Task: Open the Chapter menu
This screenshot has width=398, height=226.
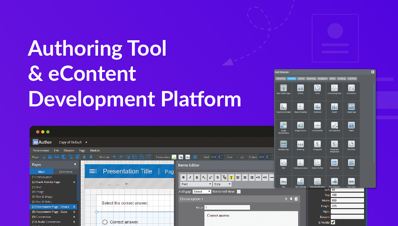Action: click(69, 150)
